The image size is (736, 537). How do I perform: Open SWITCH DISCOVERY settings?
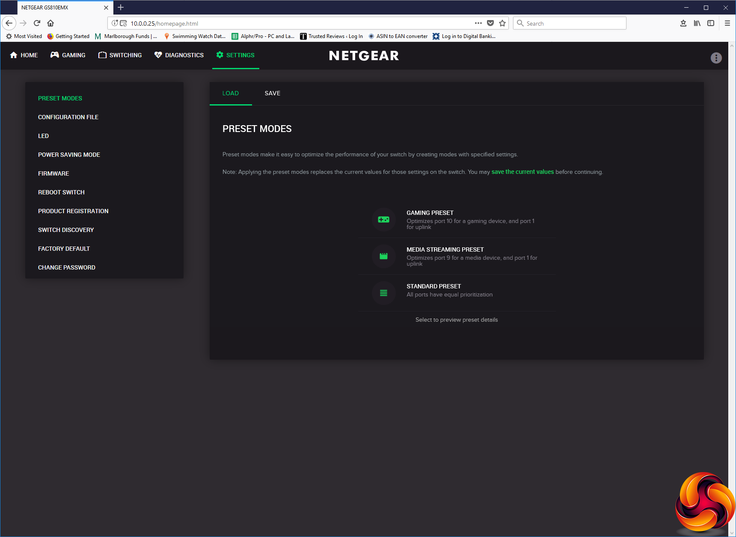(x=66, y=230)
